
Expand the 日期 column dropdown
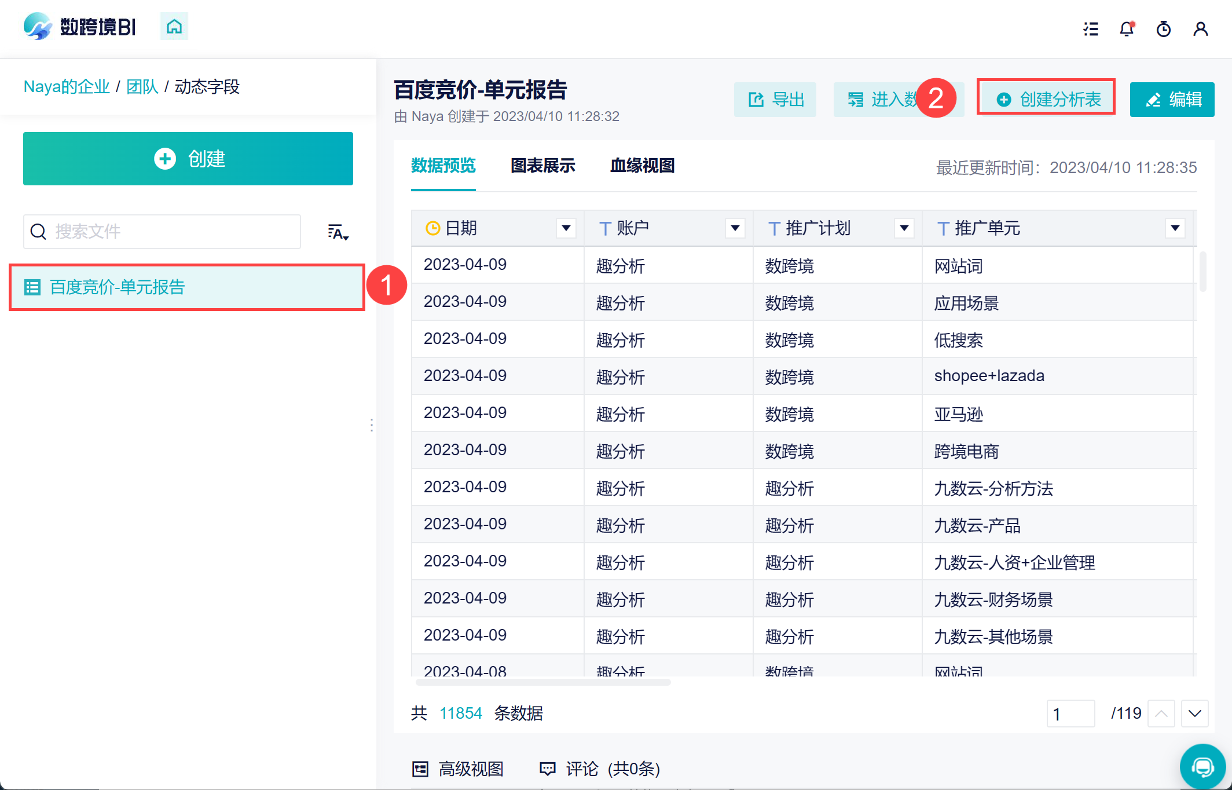[566, 228]
